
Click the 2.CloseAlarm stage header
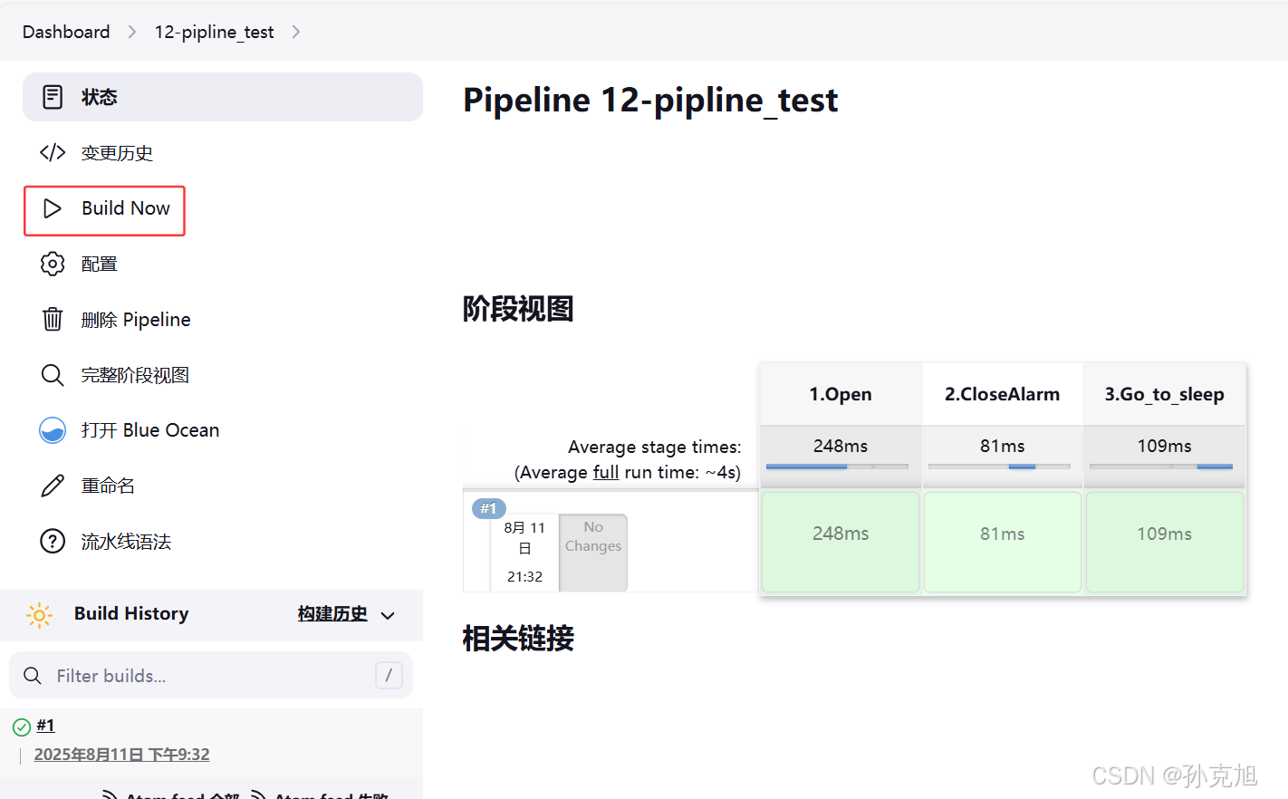pos(1002,394)
